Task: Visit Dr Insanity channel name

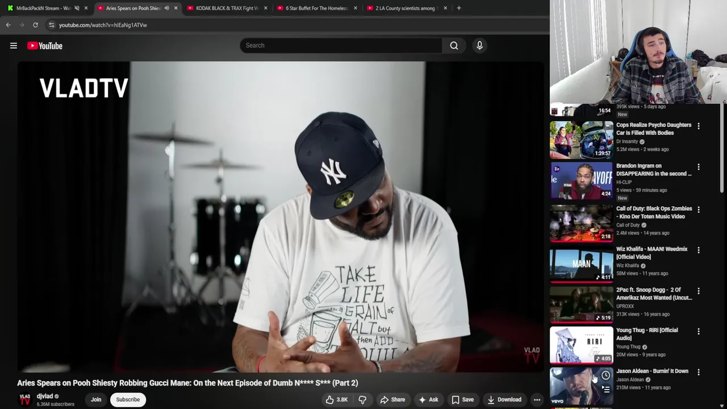Action: tap(627, 141)
